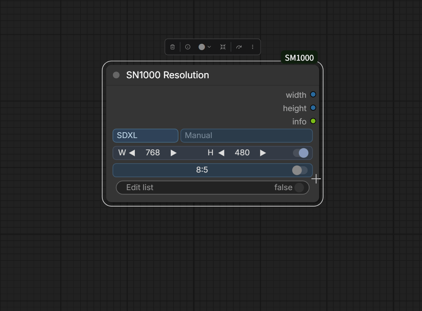Click the height output label
The width and height of the screenshot is (422, 311).
[x=295, y=108]
